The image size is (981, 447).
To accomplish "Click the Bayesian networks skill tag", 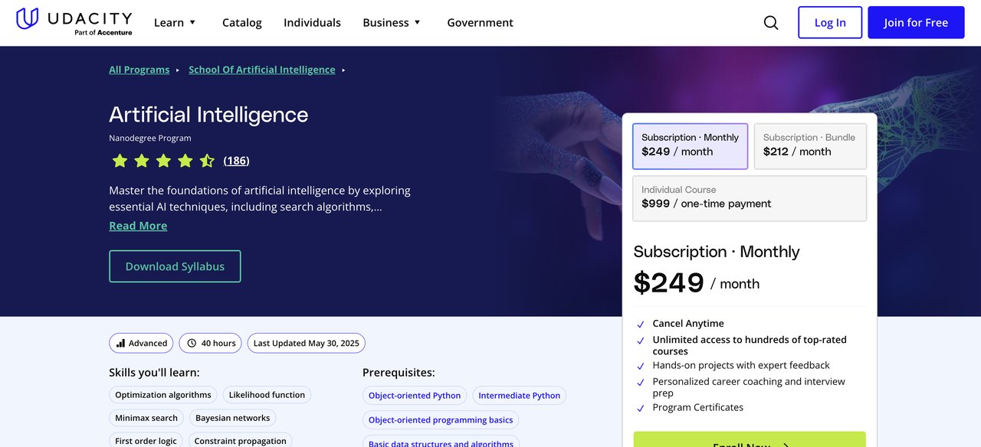I will click(x=232, y=418).
